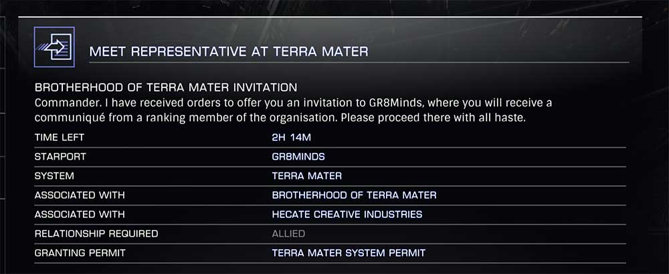The image size is (669, 274).
Task: Select Hecate Creative Industries faction value
Action: pyautogui.click(x=347, y=215)
